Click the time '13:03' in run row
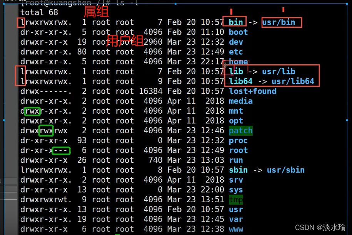The height and width of the screenshot is (235, 352). point(212,160)
